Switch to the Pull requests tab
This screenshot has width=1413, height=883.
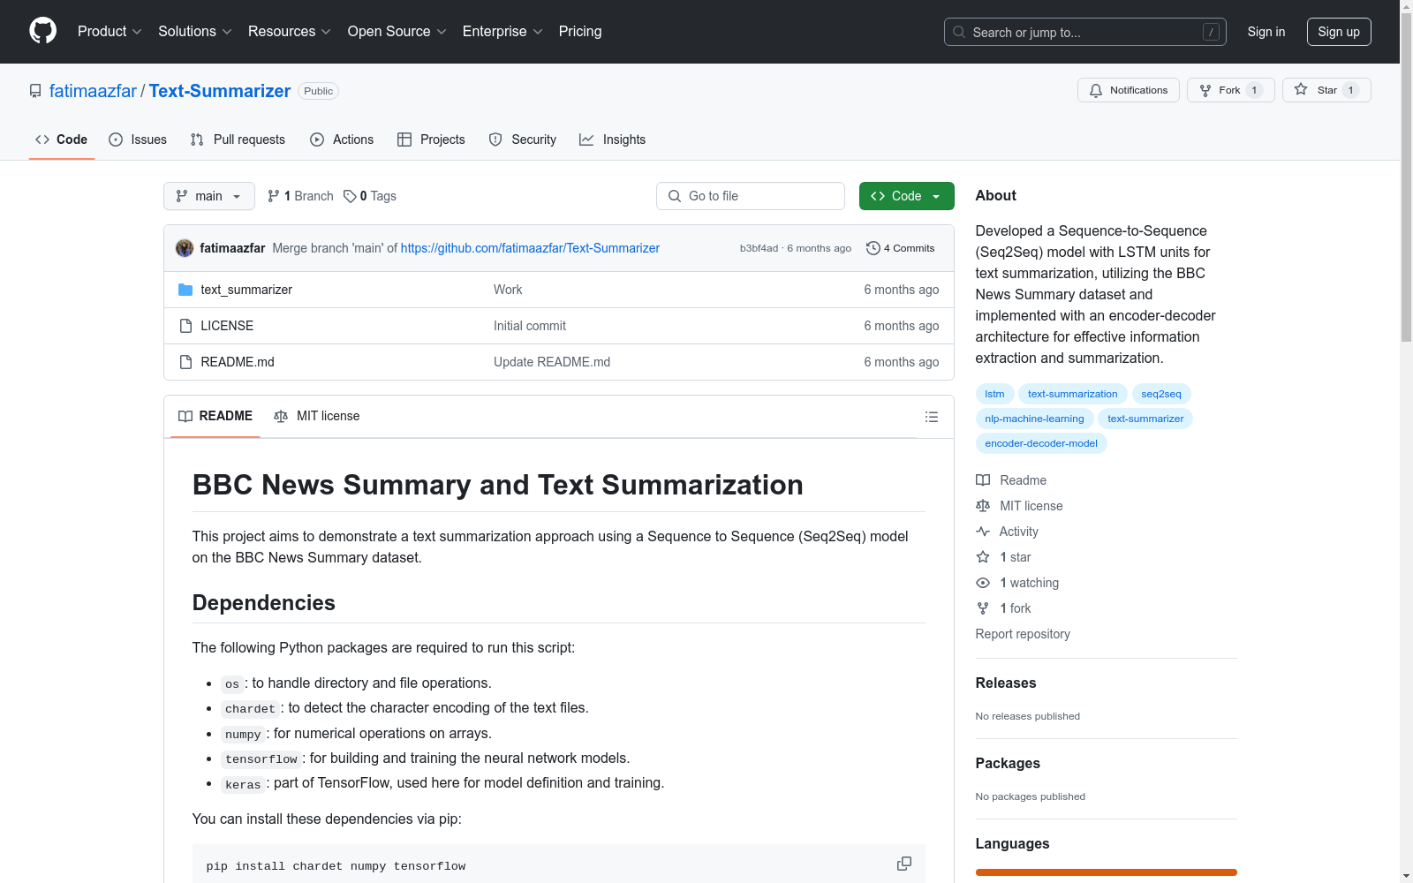[238, 140]
